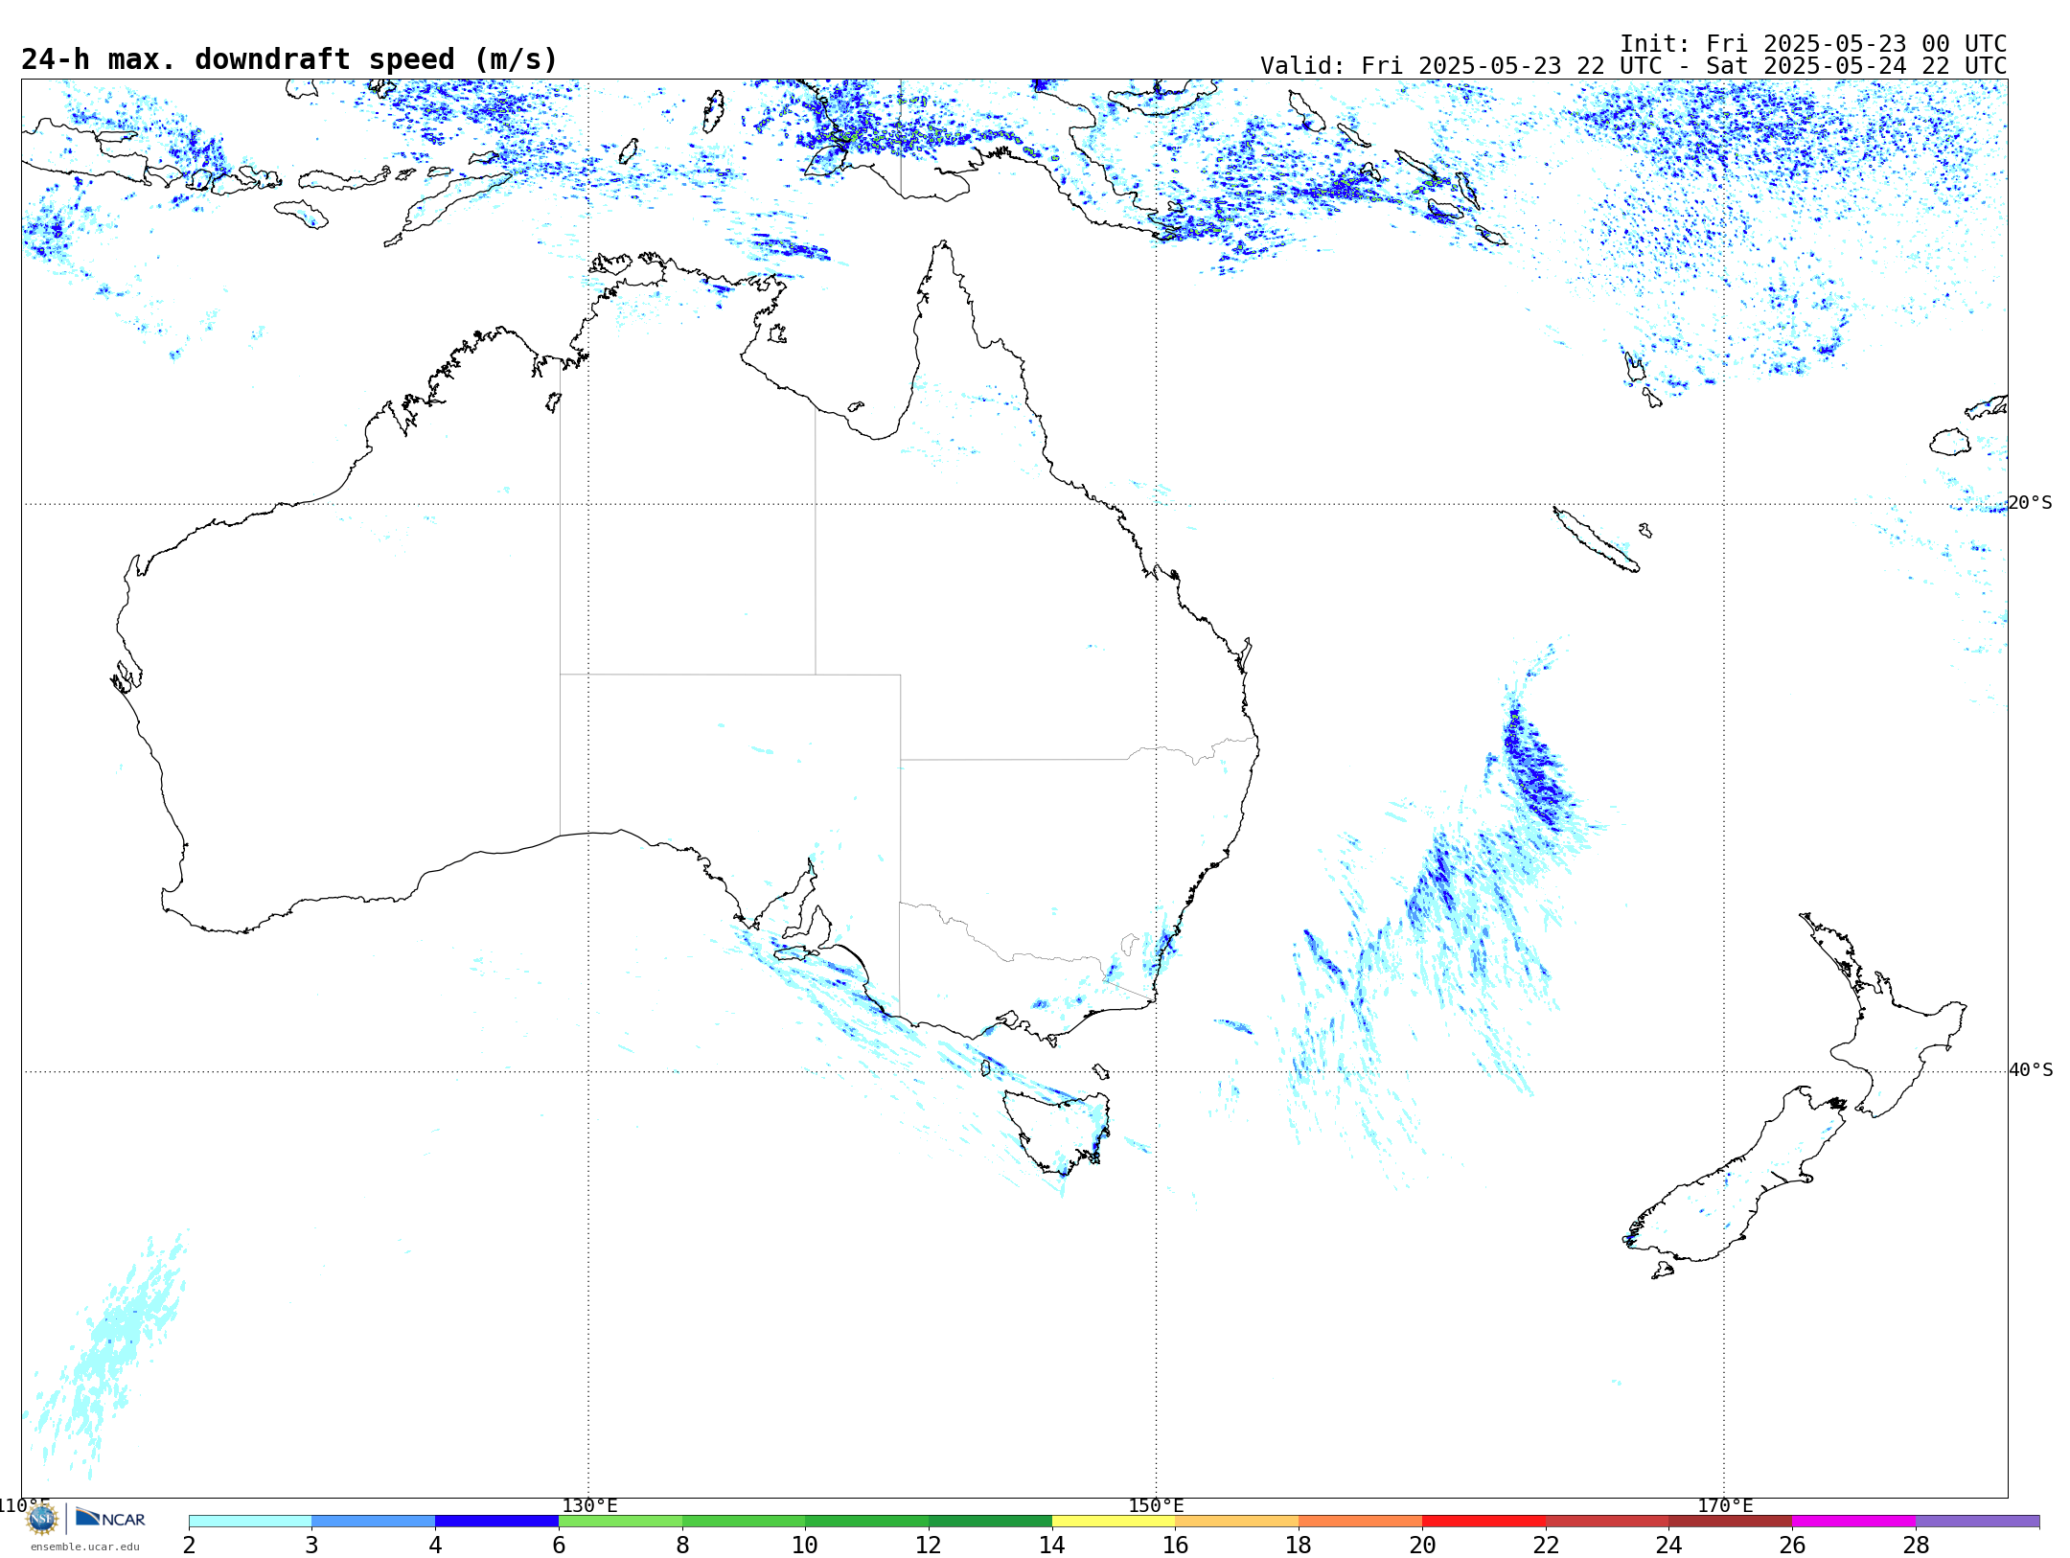Click the colorbar tick label '12'
The image size is (2070, 1558).
929,1545
